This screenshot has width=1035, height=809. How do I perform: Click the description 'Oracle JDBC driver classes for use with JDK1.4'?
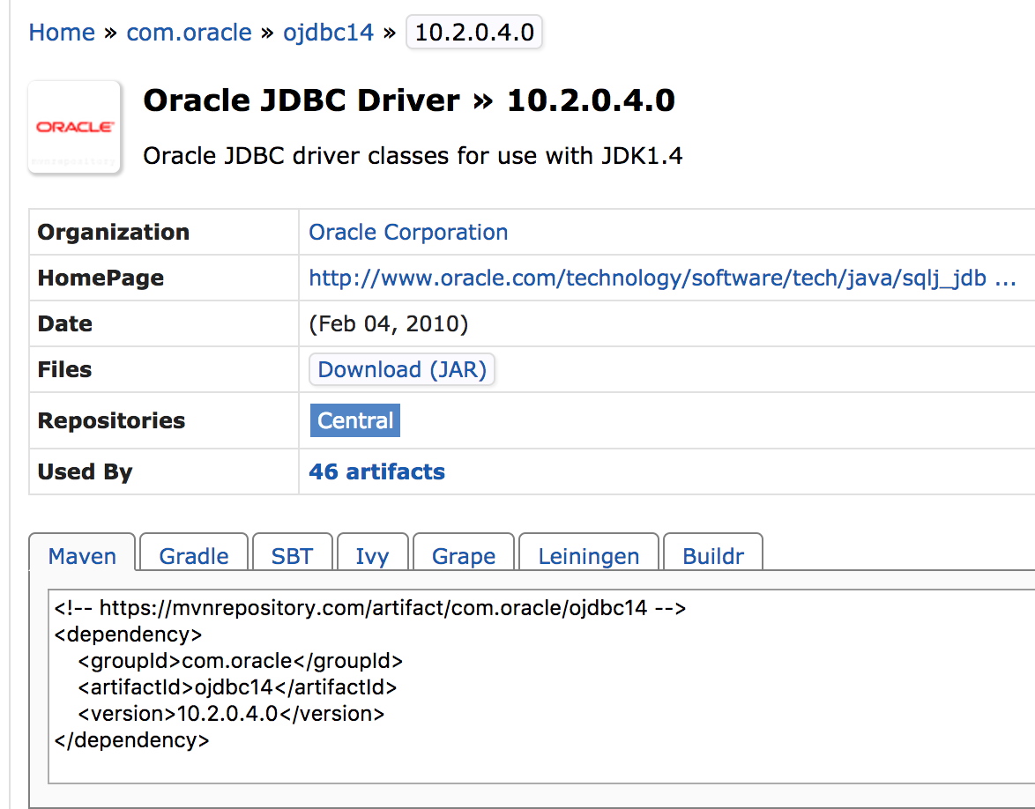(413, 156)
